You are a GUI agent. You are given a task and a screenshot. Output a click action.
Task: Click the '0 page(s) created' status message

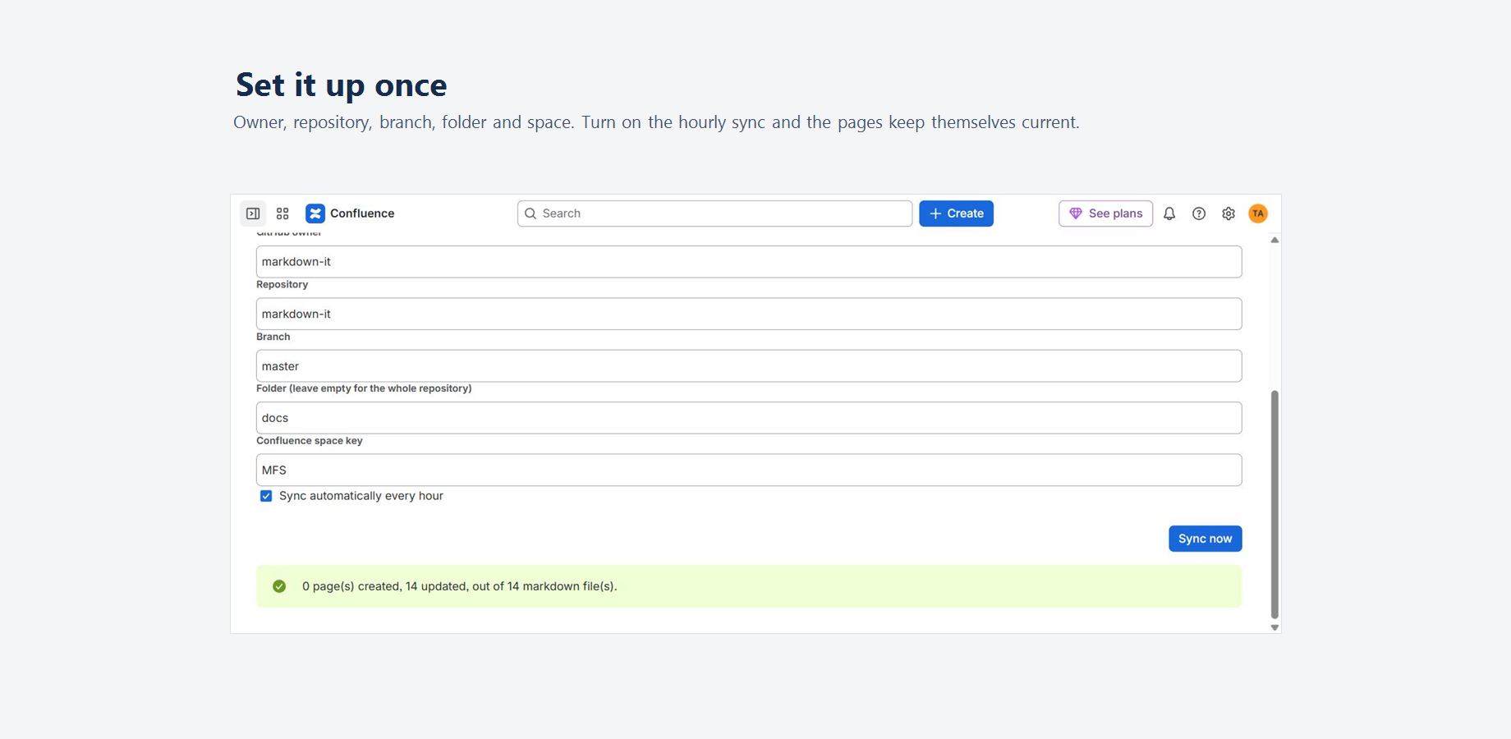460,586
